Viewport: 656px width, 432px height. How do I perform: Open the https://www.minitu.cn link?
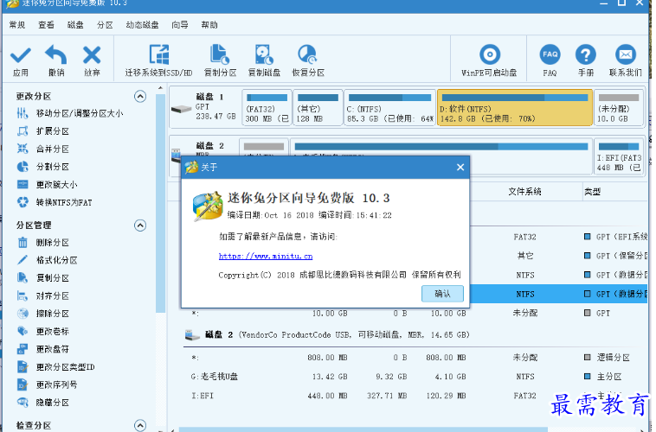tap(266, 256)
